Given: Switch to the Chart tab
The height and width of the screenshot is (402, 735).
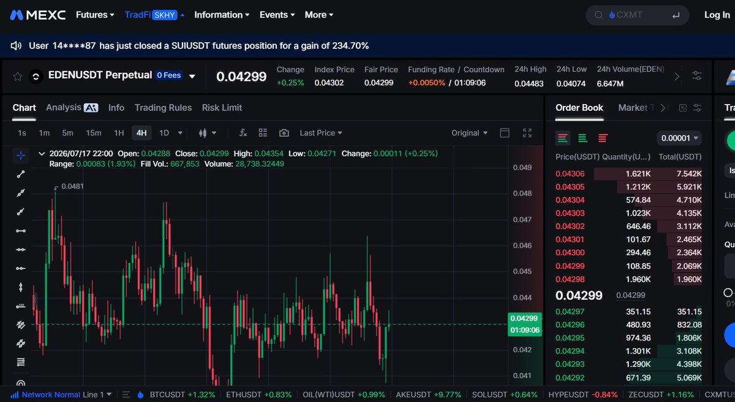Looking at the screenshot, I should (24, 108).
